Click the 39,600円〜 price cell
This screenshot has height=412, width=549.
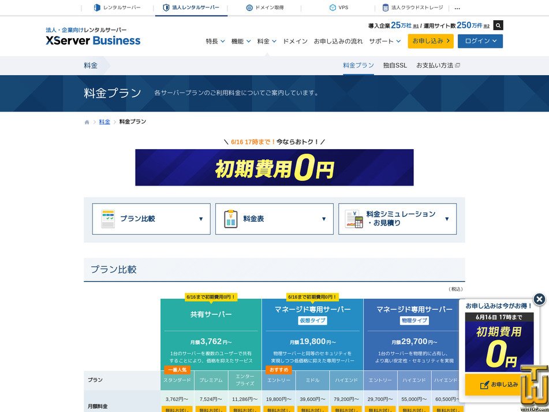click(313, 399)
